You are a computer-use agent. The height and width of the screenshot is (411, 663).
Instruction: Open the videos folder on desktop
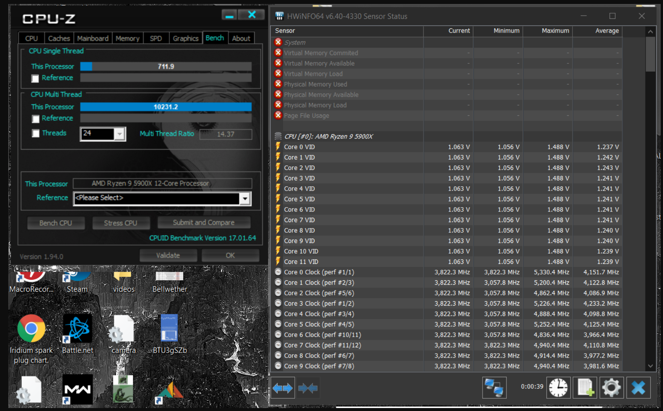click(x=123, y=282)
